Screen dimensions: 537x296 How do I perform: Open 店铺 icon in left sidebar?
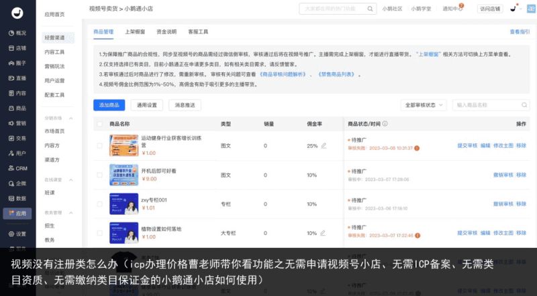tap(11, 48)
